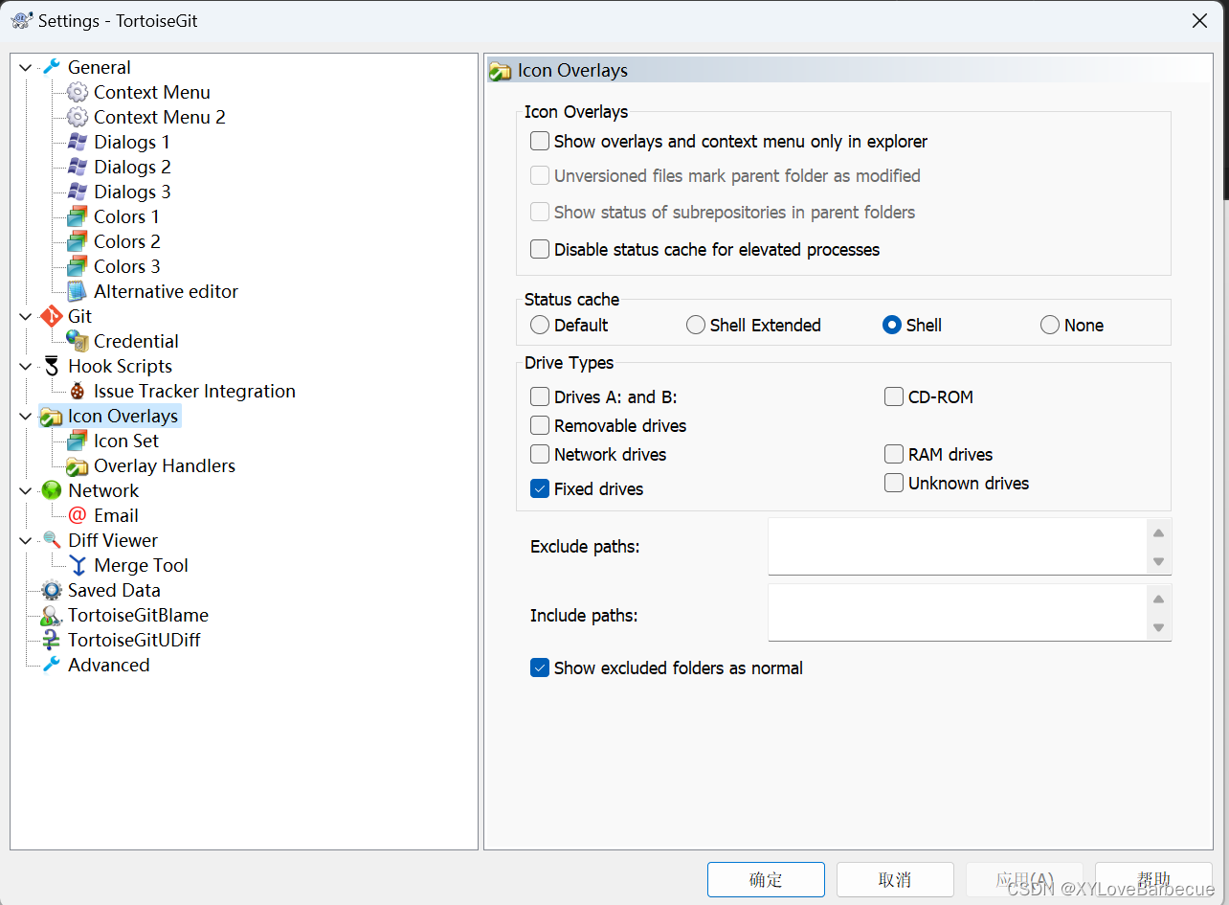
Task: Click the Merge Tool fork icon
Action: pos(78,565)
